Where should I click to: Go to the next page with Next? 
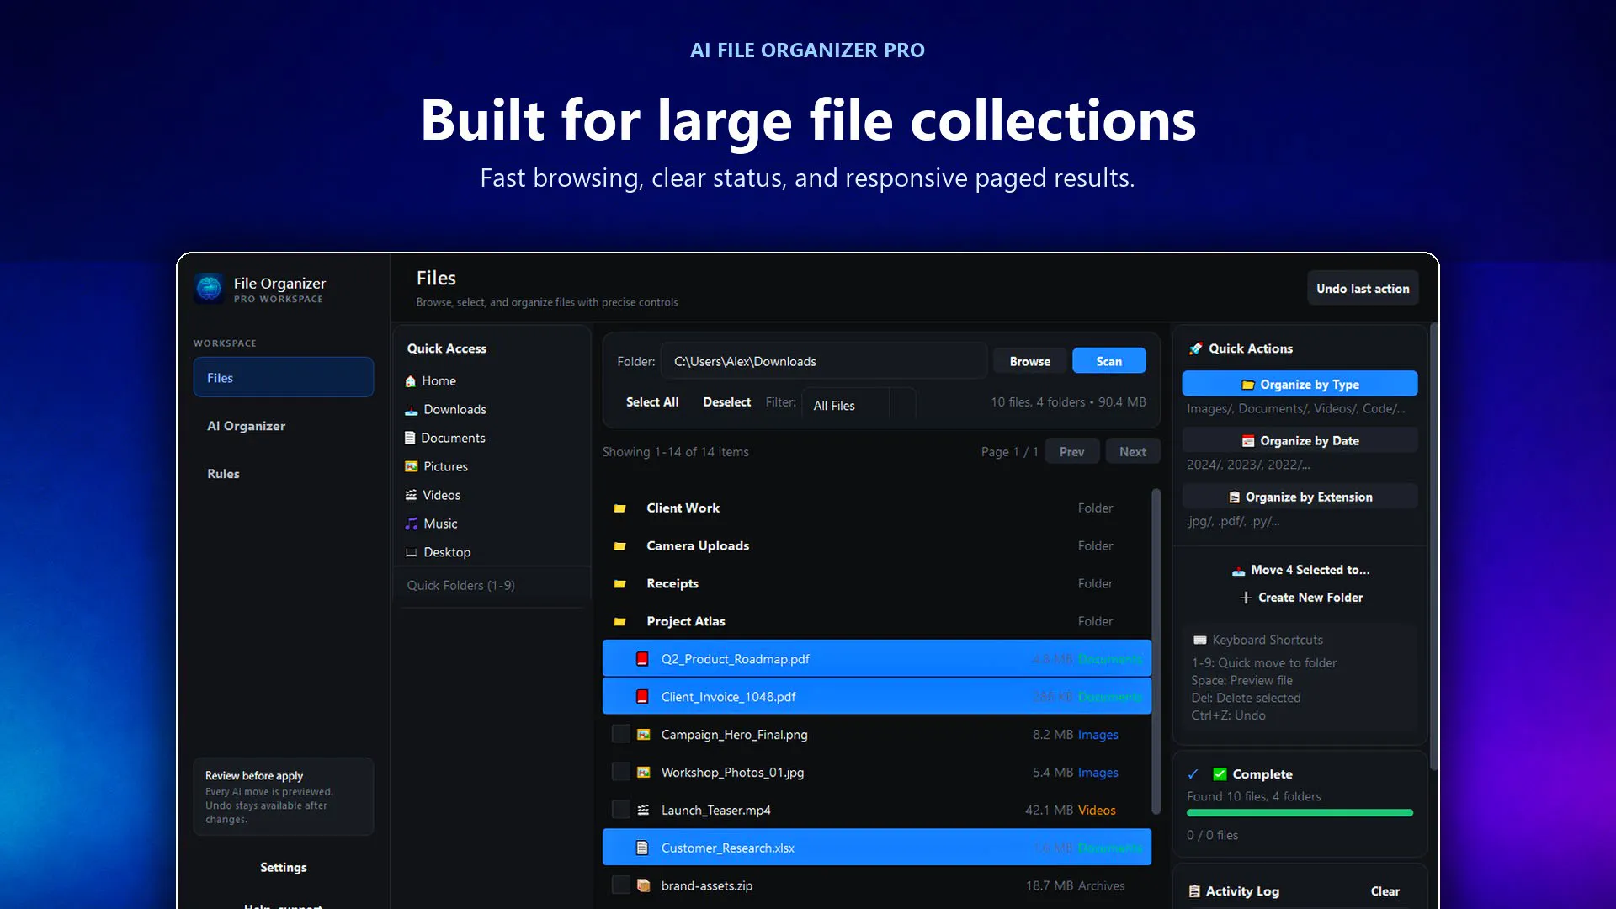click(x=1132, y=452)
